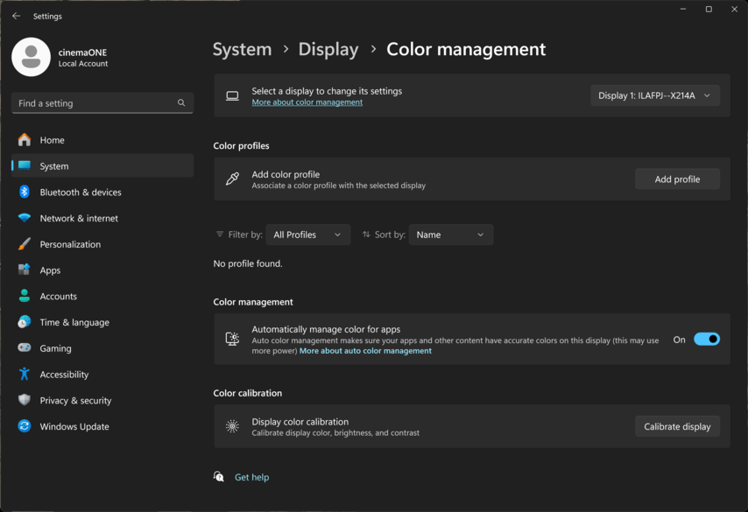Click the Network & internet wifi icon
This screenshot has height=512, width=748.
click(25, 218)
